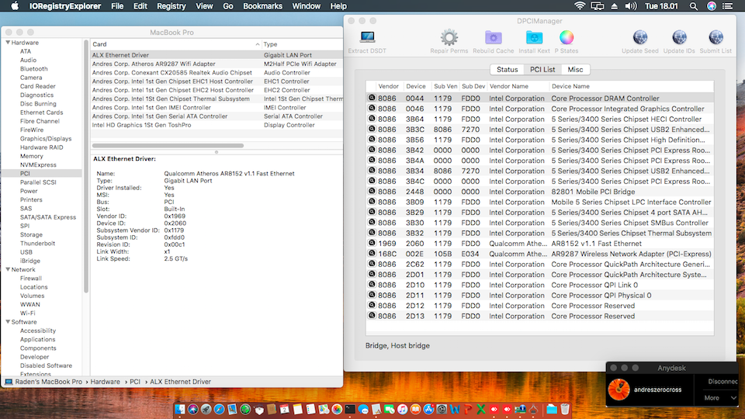Open the Registry menu
745x419 pixels.
[x=171, y=6]
